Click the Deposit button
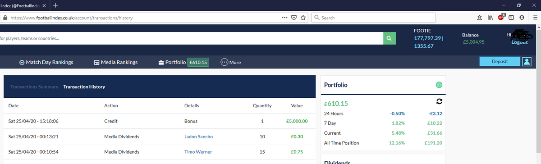Image resolution: width=541 pixels, height=164 pixels. [x=500, y=62]
